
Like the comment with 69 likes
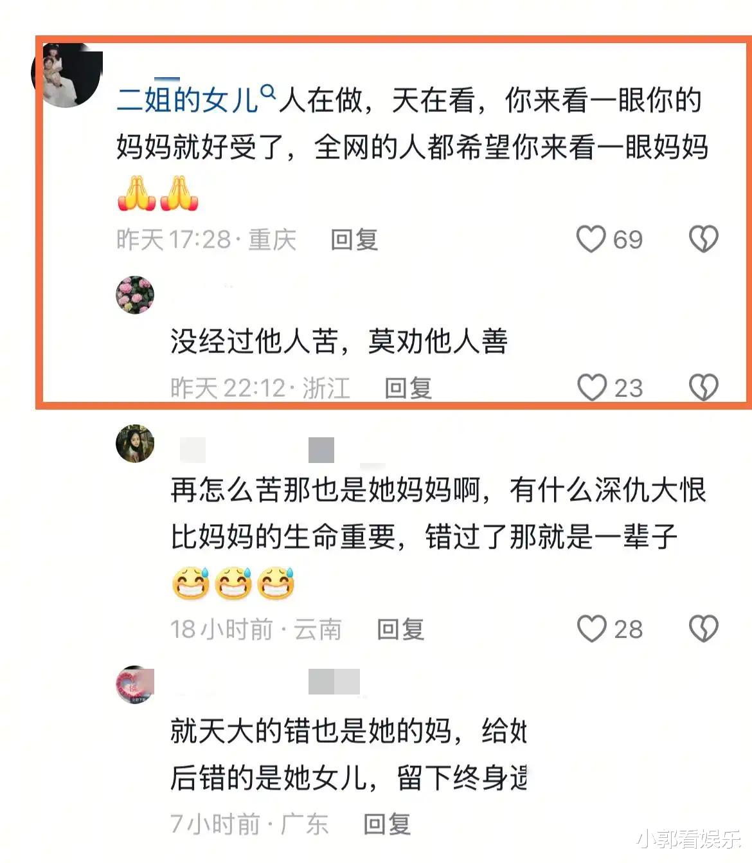tap(591, 239)
